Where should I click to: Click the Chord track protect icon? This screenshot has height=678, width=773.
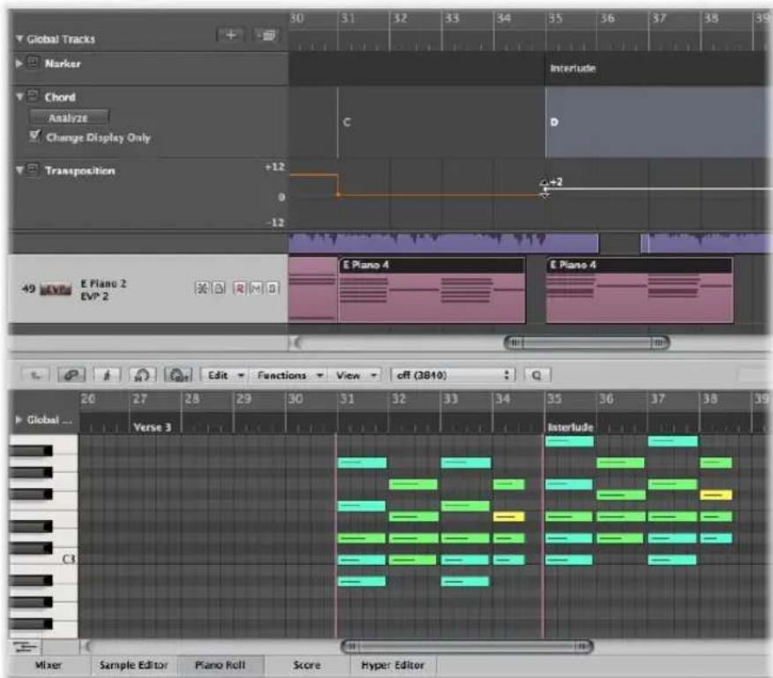(33, 95)
